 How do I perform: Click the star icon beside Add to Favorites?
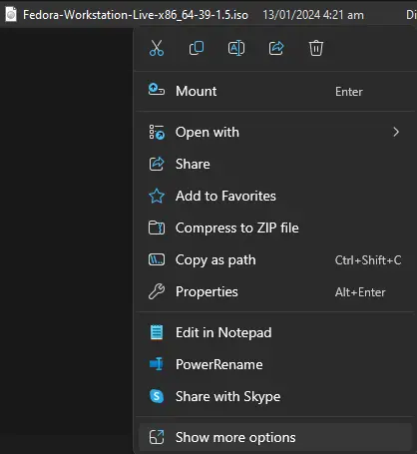pos(157,196)
